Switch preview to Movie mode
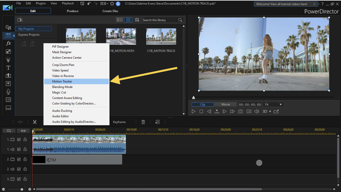This screenshot has height=192, width=341. [x=225, y=105]
